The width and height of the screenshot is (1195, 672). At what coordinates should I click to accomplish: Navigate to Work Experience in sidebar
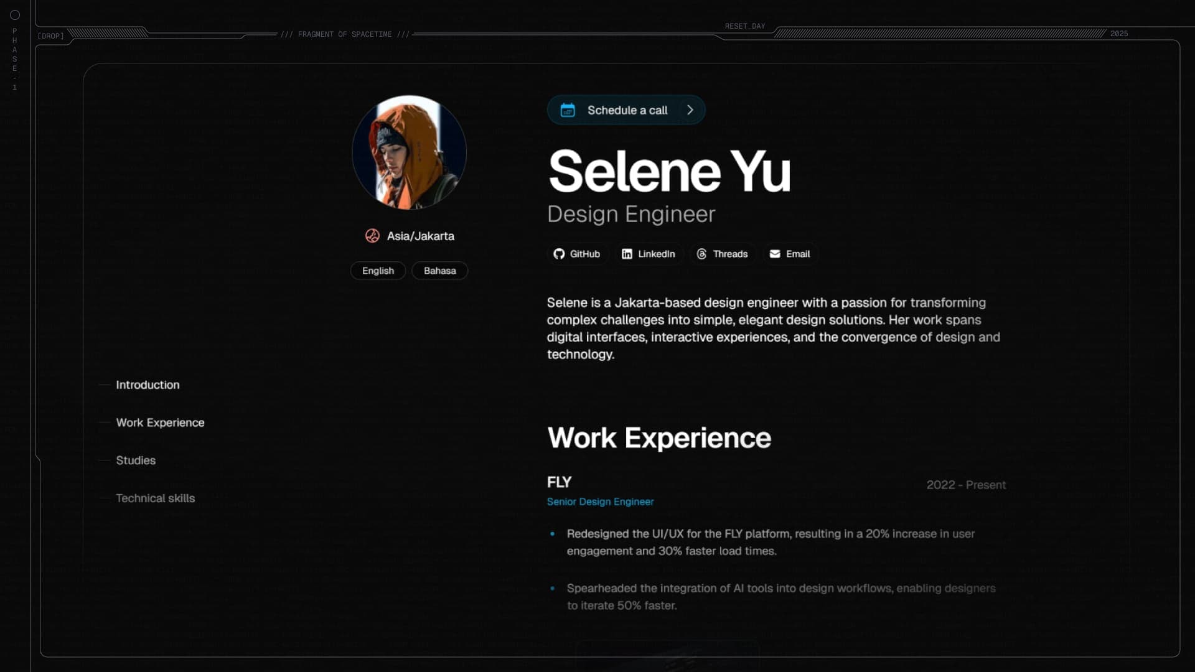[160, 422]
